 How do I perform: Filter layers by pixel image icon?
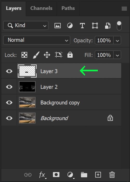pyautogui.click(x=58, y=26)
